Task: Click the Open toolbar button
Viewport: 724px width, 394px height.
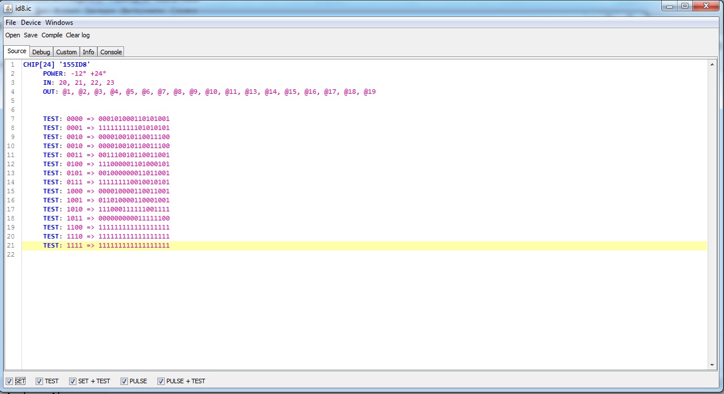Action: point(12,35)
